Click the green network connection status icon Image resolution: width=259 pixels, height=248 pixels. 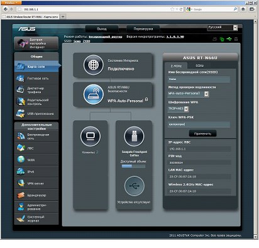(x=222, y=39)
